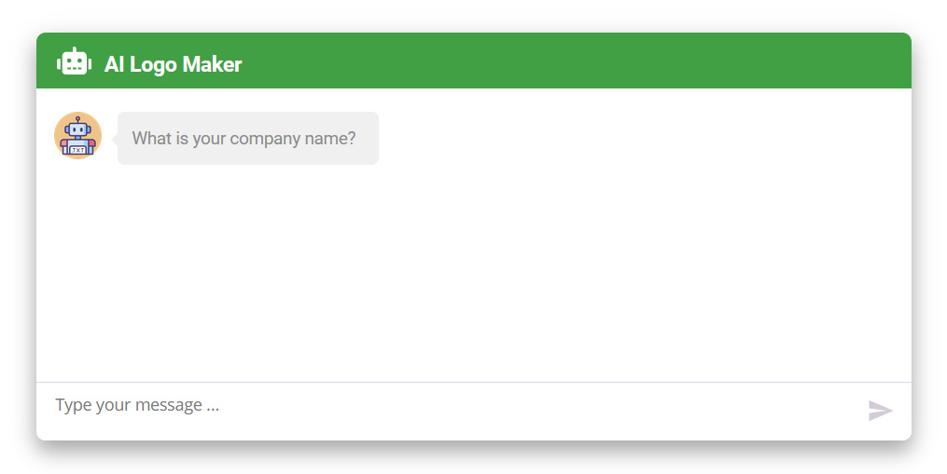Click the word "Type" in the input placeholder

tap(74, 405)
